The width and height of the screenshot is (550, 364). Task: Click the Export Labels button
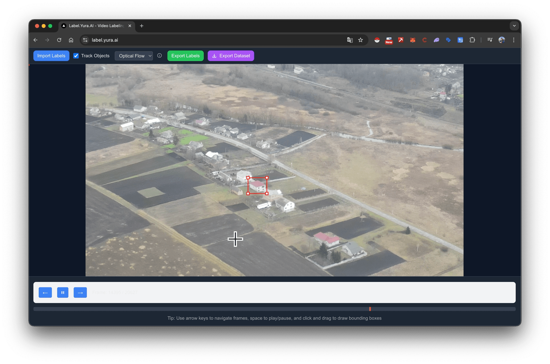(x=185, y=56)
